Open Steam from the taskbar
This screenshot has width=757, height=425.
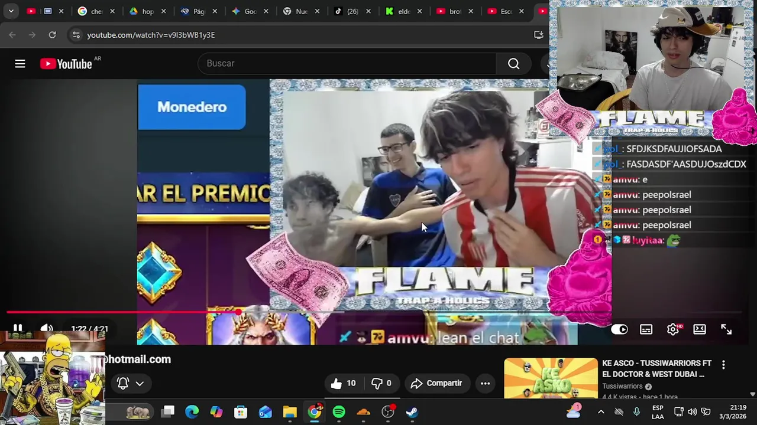click(412, 412)
